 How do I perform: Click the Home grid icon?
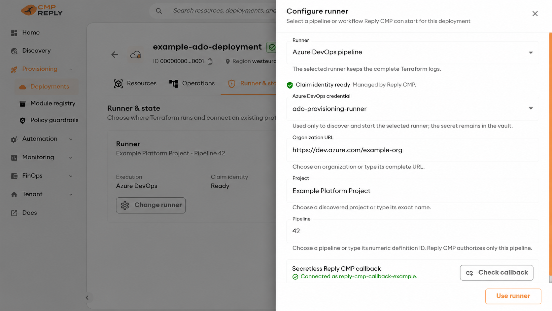[14, 33]
